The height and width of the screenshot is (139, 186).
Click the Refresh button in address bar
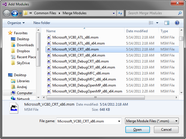[120, 13]
